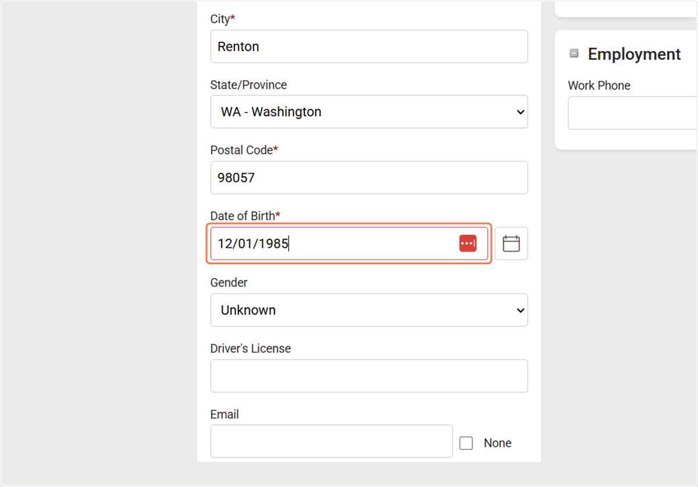The image size is (698, 487).
Task: Open the State/Province dropdown
Action: [369, 112]
